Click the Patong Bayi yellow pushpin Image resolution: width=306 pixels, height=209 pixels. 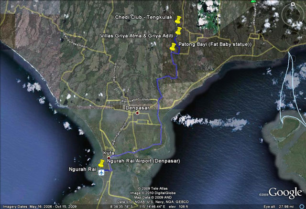click(x=173, y=46)
